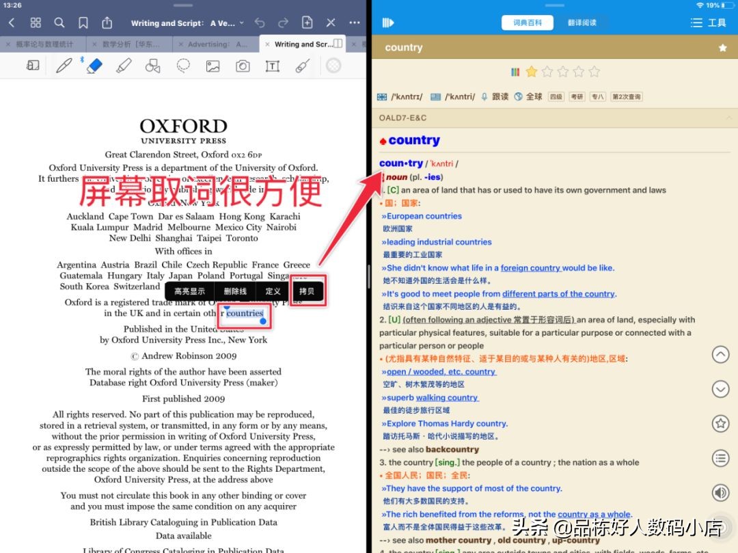Select the blue Eraser tool

coord(94,66)
